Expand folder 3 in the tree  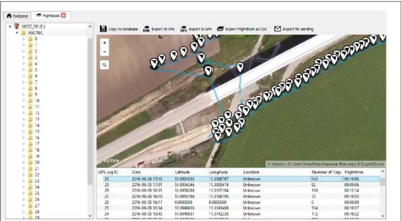(x=24, y=58)
